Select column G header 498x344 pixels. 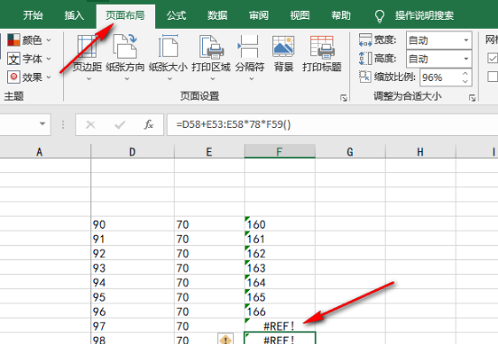350,151
